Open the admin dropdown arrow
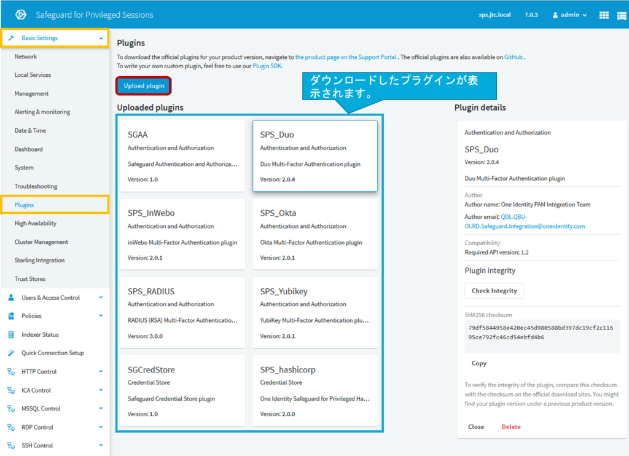Viewport: 629px width, 456px height. click(585, 15)
